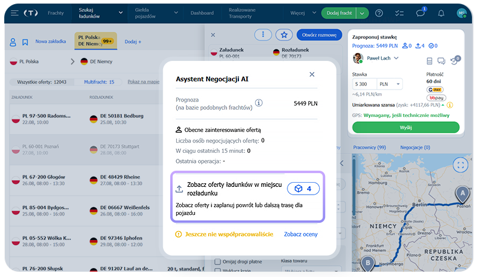
Task: Open the tasks checklist icon
Action: point(399,13)
